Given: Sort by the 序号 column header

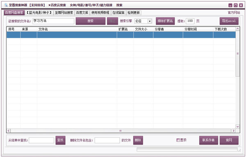Looking at the screenshot, I should click(x=14, y=29).
